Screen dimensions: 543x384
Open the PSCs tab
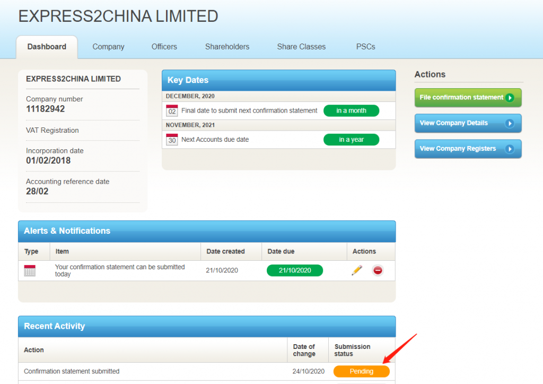365,47
